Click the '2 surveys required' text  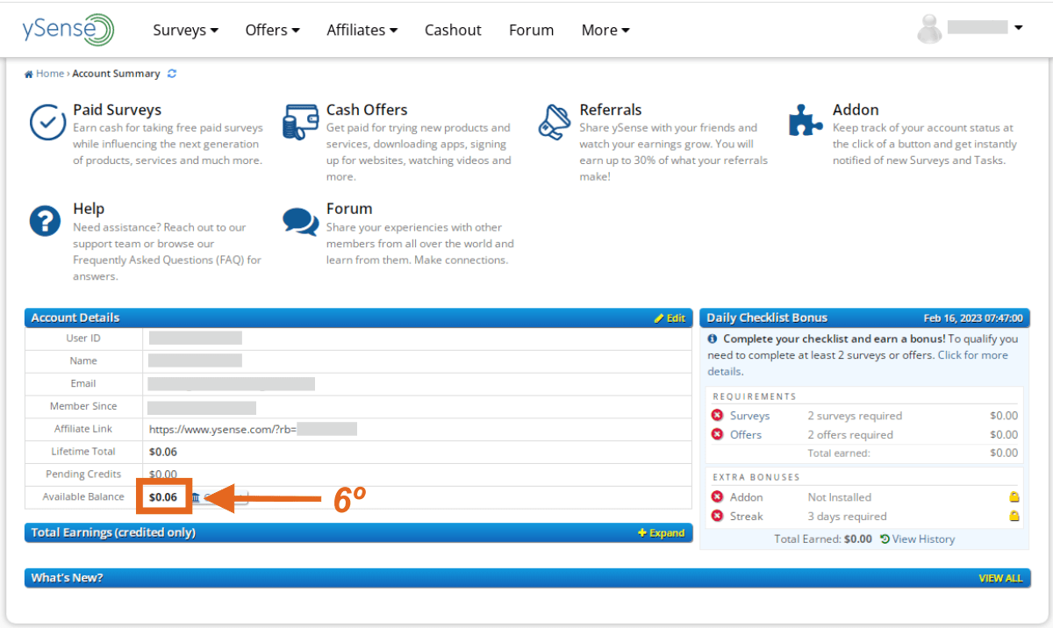tap(855, 416)
